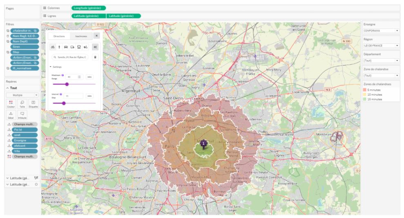This screenshot has width=404, height=218.
Task: Click the Maximum Range slider handle
Action: tap(67, 84)
